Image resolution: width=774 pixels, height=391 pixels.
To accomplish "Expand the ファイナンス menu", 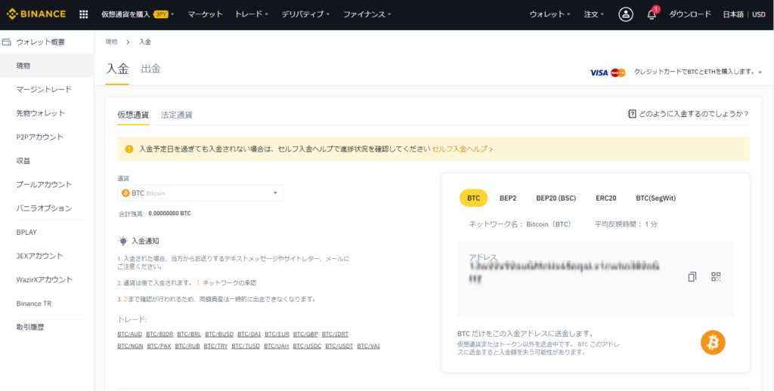I will [367, 14].
